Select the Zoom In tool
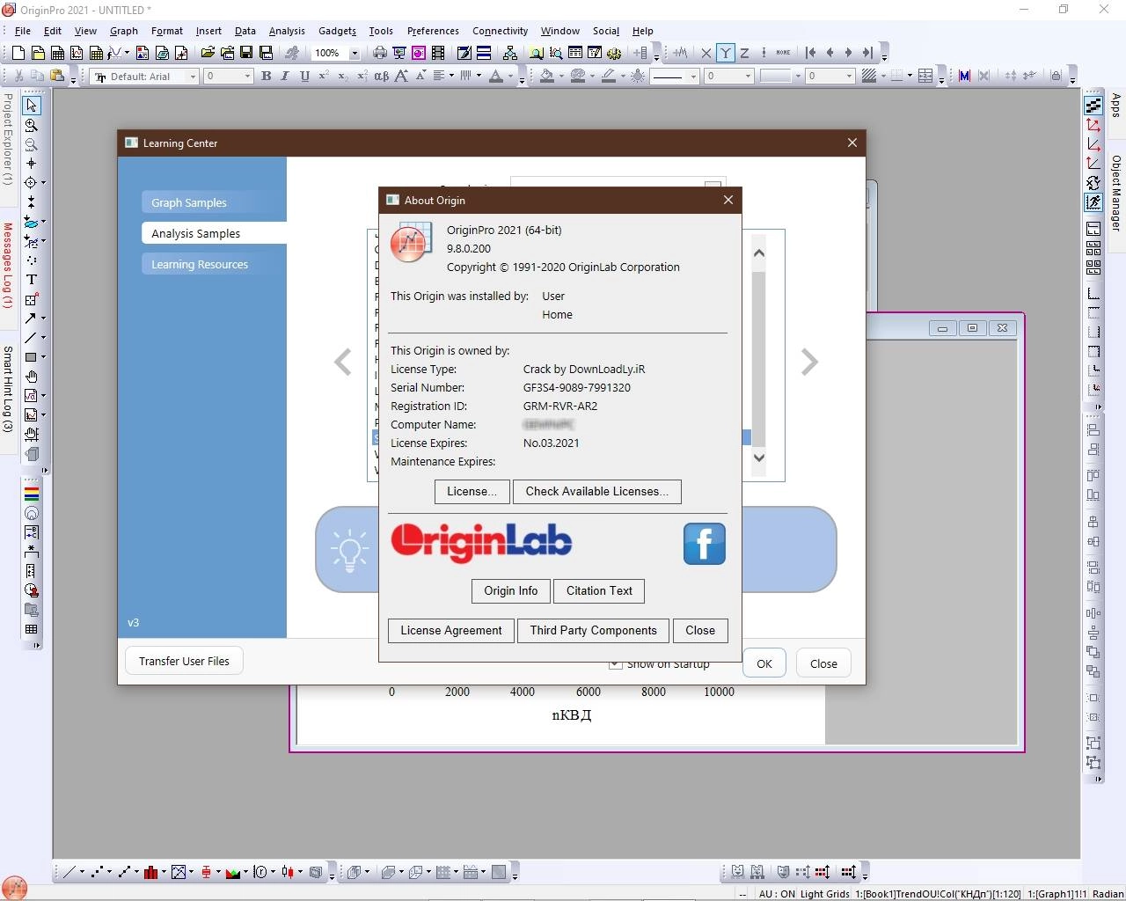This screenshot has height=901, width=1126. [32, 125]
